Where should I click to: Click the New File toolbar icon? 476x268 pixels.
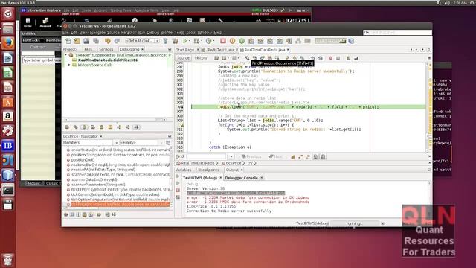tap(68, 41)
